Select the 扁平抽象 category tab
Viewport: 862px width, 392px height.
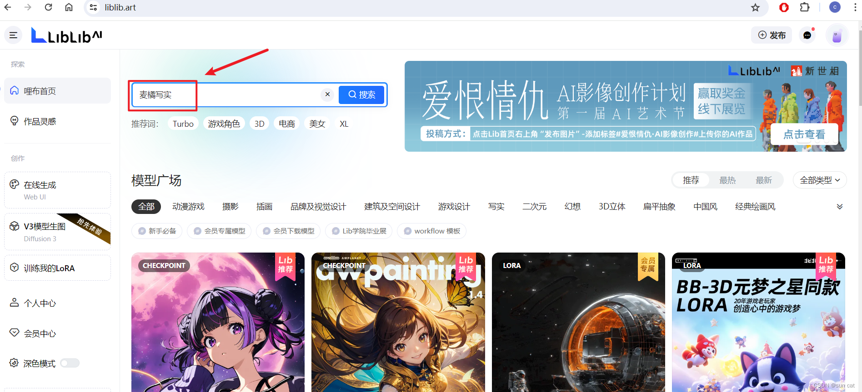[x=659, y=207]
